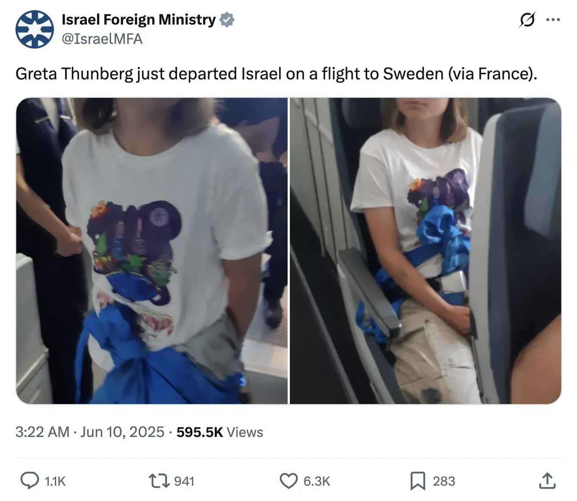
Task: Click the Grok explain-post icon
Action: coord(527,20)
